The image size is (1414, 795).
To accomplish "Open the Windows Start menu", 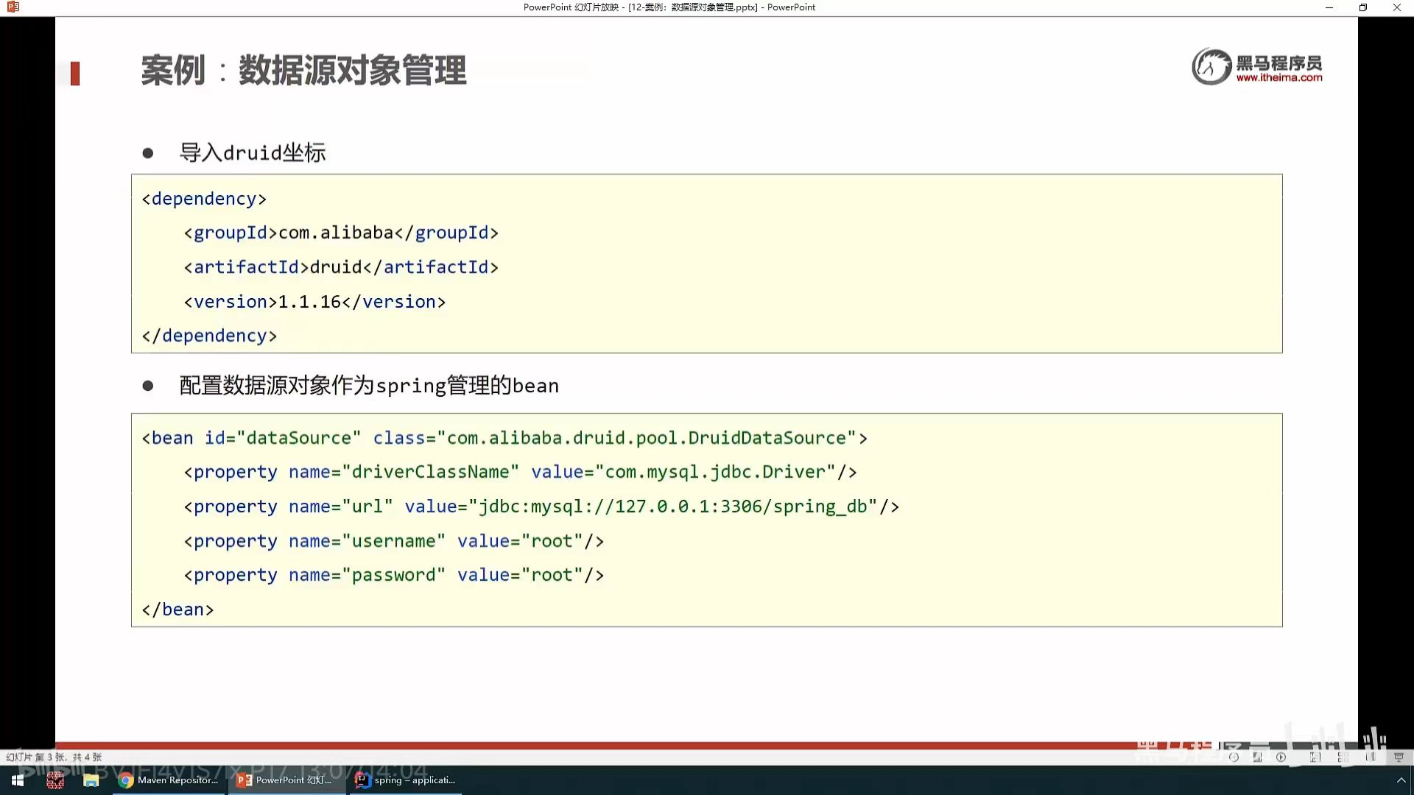I will [18, 780].
